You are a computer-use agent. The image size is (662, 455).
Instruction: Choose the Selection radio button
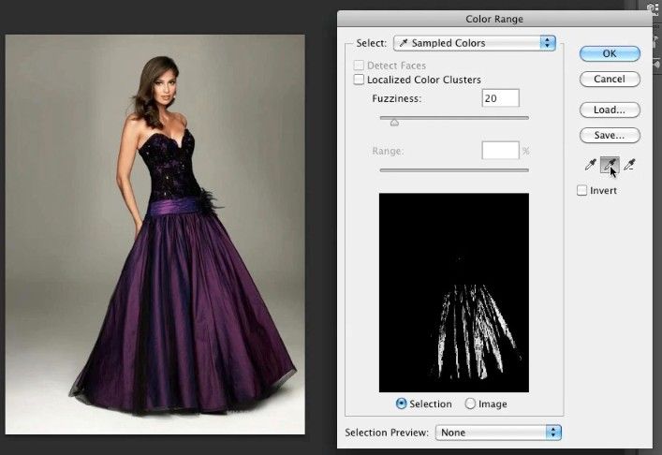[x=402, y=404]
